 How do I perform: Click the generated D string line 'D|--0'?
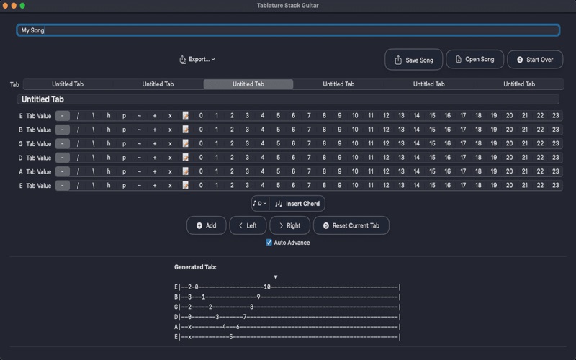[287, 317]
